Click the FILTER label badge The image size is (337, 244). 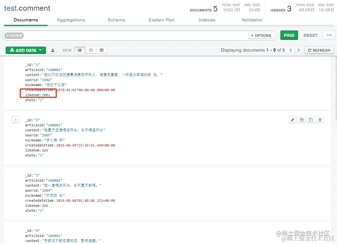[14, 36]
